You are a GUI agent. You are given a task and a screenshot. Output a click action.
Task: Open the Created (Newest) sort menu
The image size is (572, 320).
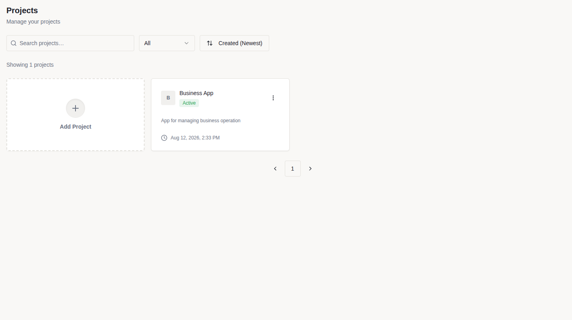tap(234, 43)
